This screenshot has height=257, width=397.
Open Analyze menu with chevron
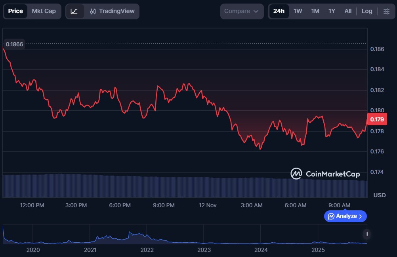345,216
